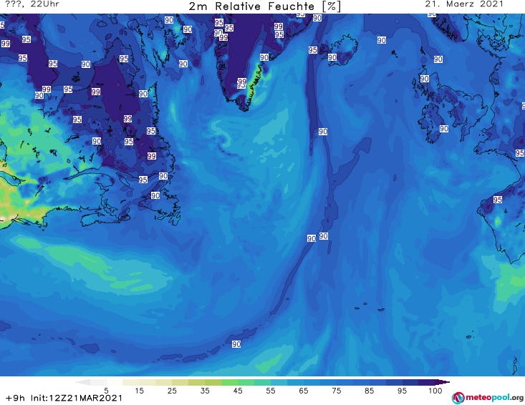Click the colorbar tick label '100'
The image size is (525, 405).
tap(435, 391)
